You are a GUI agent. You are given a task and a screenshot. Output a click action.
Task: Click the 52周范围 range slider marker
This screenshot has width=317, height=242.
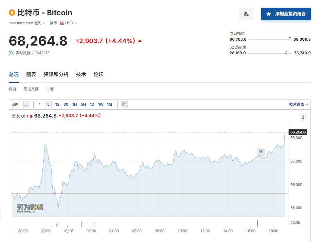coord(286,53)
